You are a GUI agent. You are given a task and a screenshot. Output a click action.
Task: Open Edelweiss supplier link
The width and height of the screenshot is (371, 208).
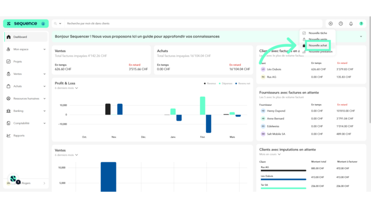click(x=273, y=126)
